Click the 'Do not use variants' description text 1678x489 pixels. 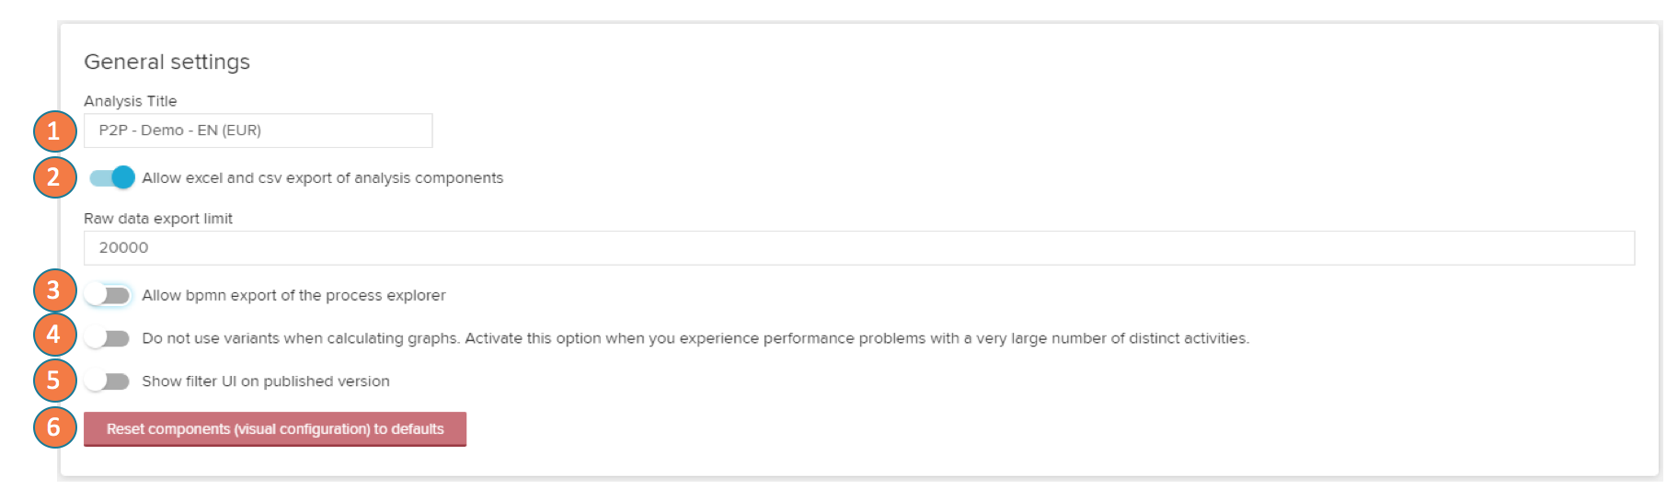695,338
